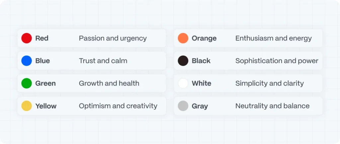Screen dimensions: 340x144
Task: Click the White label text
Action: (202, 84)
